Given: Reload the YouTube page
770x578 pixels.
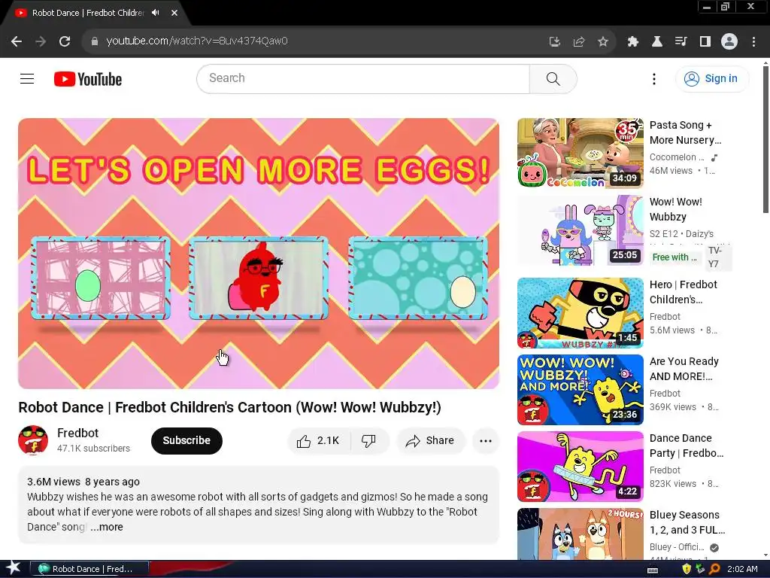Looking at the screenshot, I should click(x=65, y=41).
